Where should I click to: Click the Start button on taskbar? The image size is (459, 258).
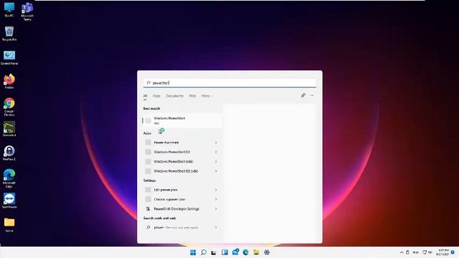[193, 252]
